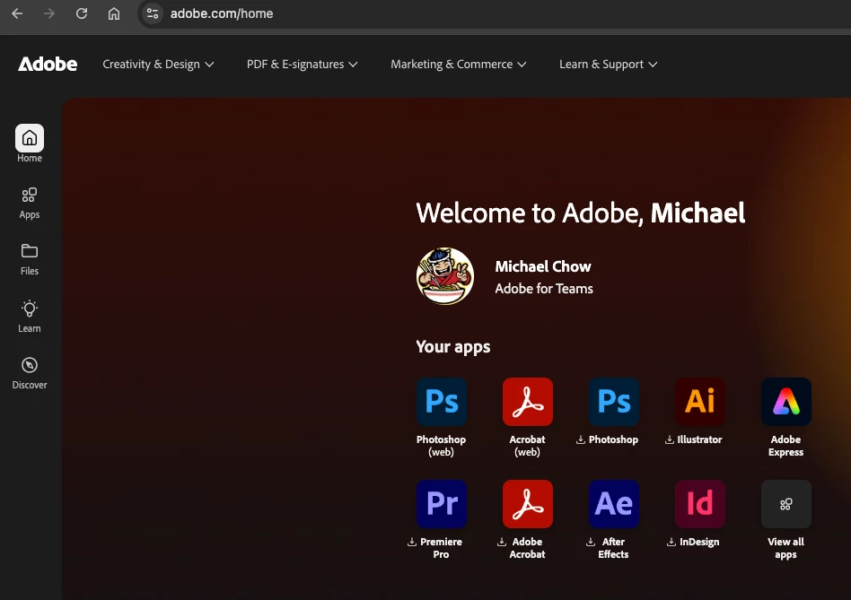851x600 pixels.
Task: Click the browser forward arrow
Action: pos(49,13)
